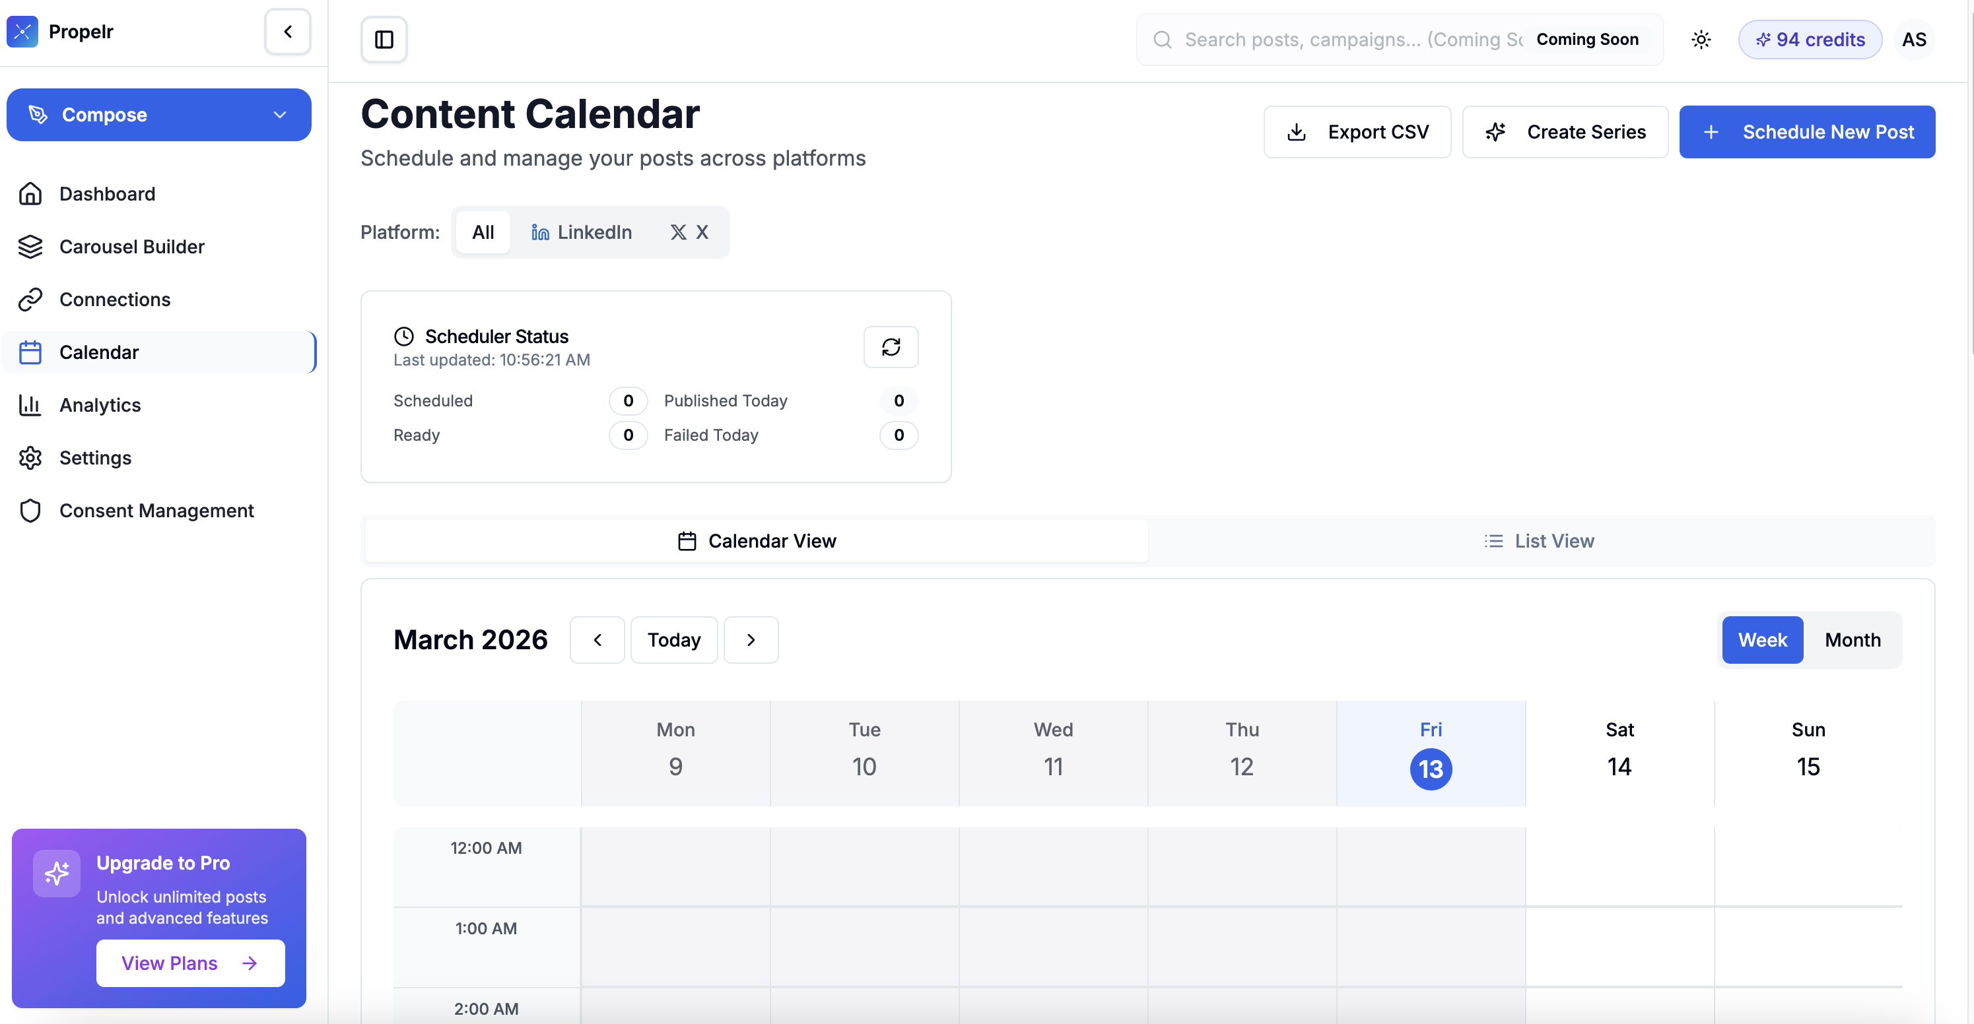Click View Plans upgrade link
Screen dimensions: 1974x1024
pyautogui.click(x=189, y=963)
